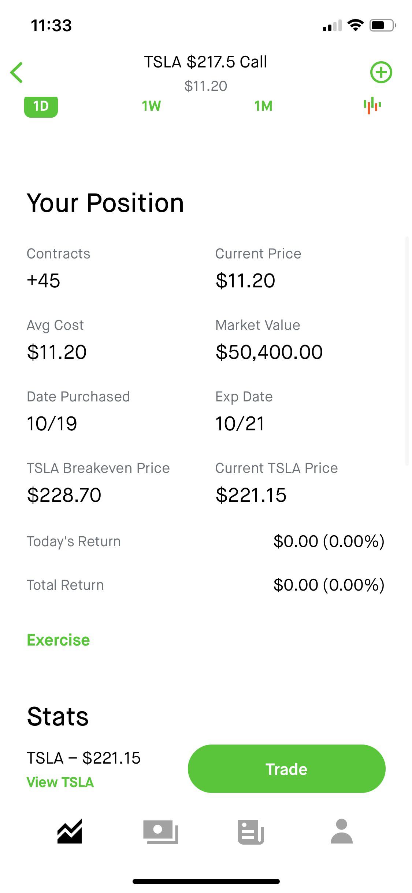This screenshot has height=893, width=412.
Task: Select the 1W chart range
Action: (151, 106)
